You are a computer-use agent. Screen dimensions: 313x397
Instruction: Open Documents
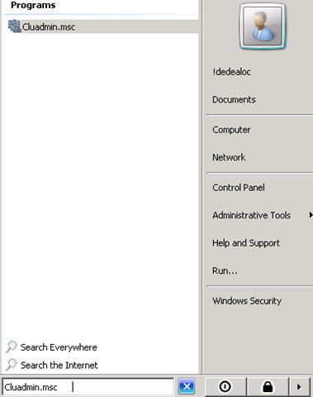tap(234, 99)
